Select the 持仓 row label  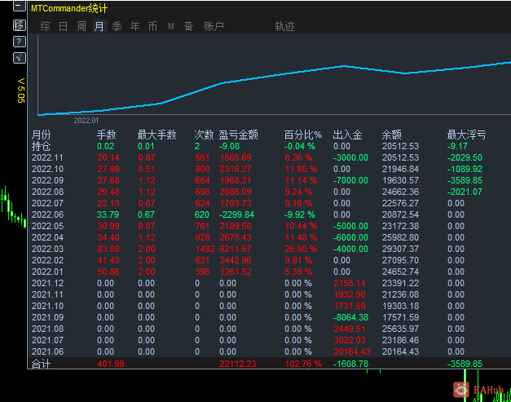click(41, 147)
